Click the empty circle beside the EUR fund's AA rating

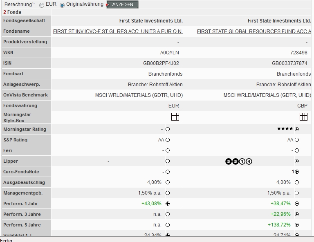[168, 140]
